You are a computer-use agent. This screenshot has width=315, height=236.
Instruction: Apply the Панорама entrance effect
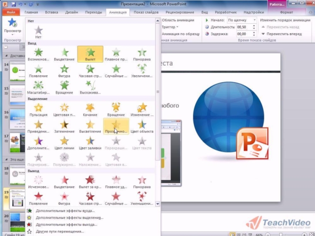[142, 54]
